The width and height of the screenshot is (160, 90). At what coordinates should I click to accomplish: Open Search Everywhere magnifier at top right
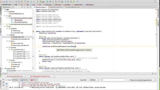155,1
